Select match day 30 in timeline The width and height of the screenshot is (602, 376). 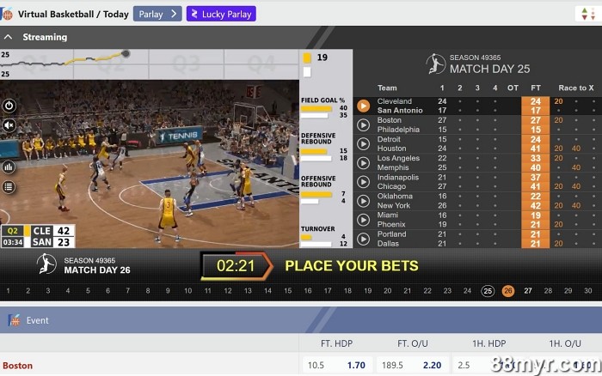click(x=587, y=291)
